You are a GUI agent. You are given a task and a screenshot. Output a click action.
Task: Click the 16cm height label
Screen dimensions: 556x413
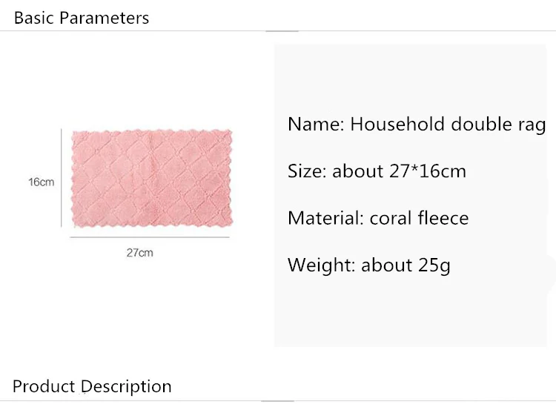pos(41,182)
